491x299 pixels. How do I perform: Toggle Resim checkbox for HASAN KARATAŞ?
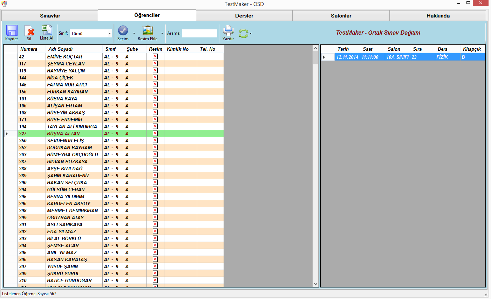tap(155, 259)
